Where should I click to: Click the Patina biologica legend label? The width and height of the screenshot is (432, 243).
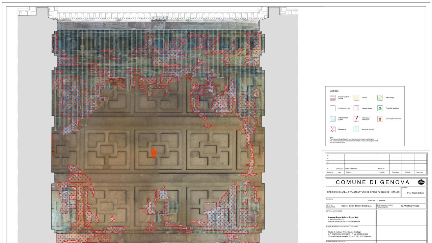390,98
